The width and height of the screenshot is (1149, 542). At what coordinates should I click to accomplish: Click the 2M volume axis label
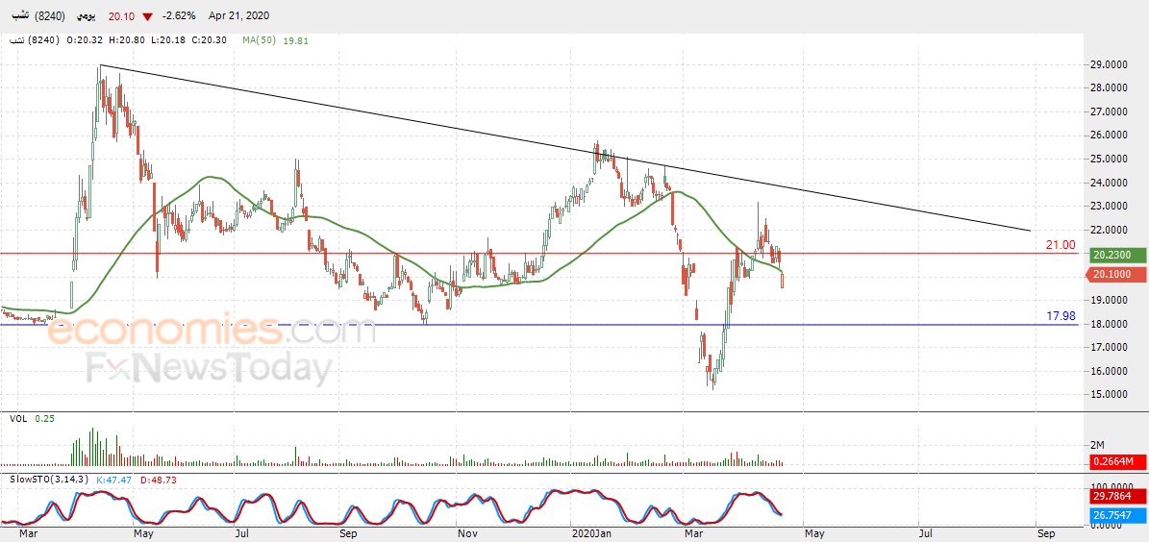1097,445
